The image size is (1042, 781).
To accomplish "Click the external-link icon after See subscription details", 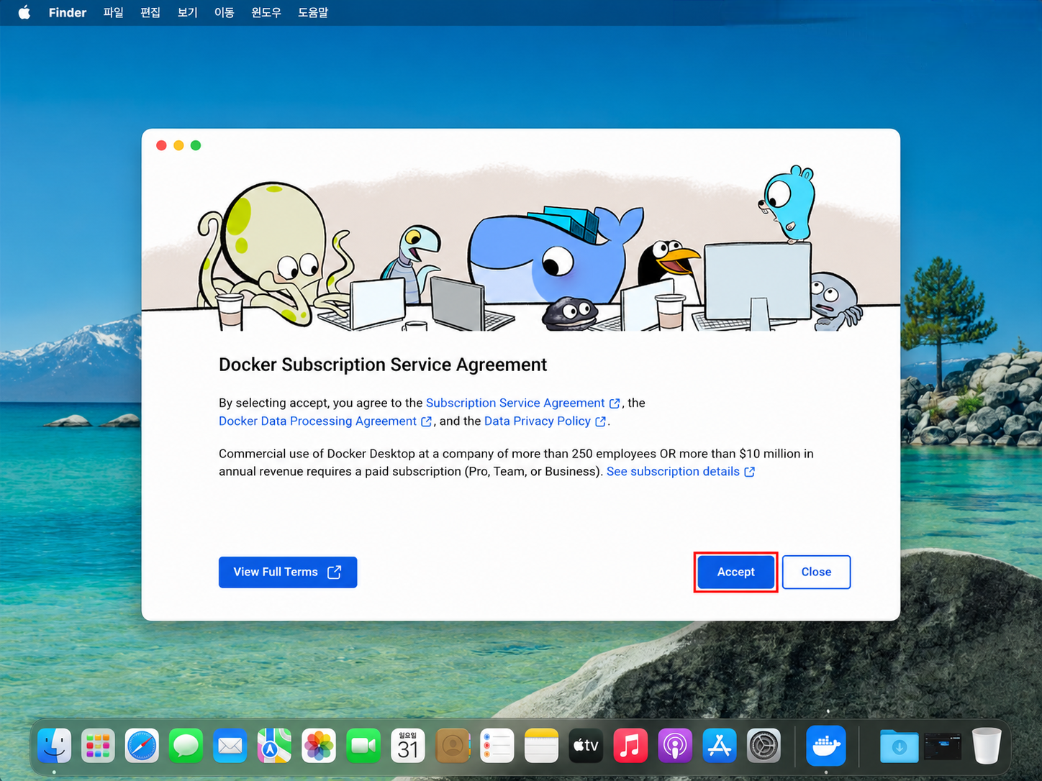I will tap(749, 472).
